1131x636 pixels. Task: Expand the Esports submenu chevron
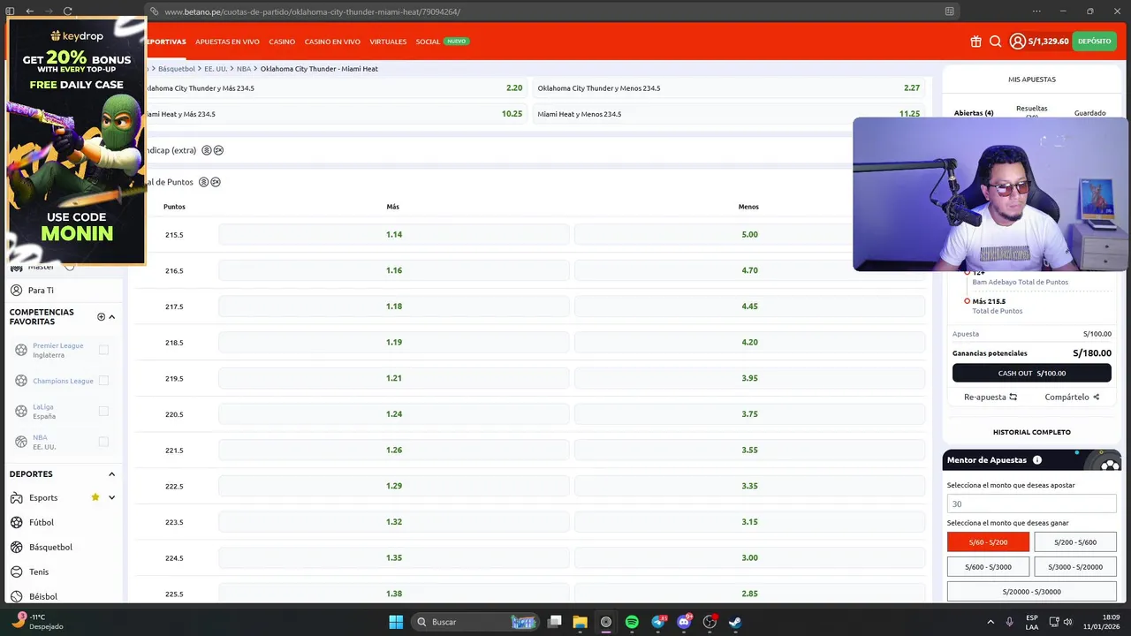tap(111, 497)
